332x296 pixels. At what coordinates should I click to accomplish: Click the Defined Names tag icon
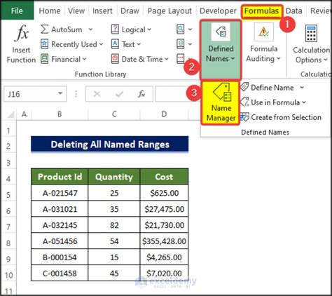(221, 32)
